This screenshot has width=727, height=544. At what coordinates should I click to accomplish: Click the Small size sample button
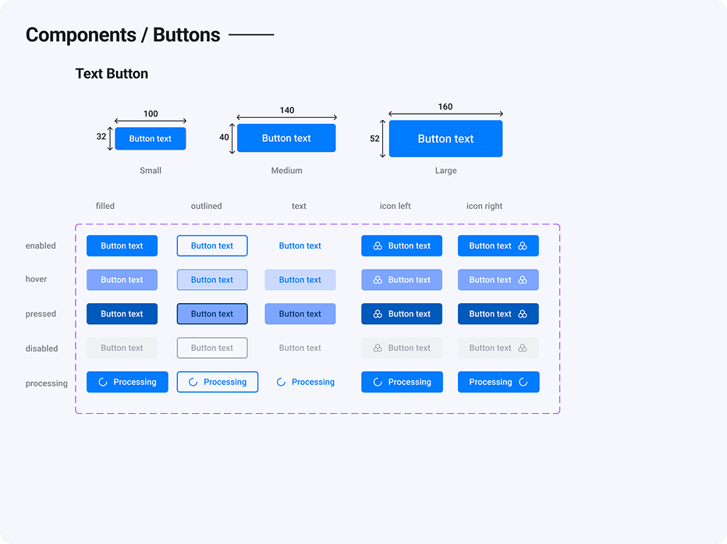(x=151, y=139)
